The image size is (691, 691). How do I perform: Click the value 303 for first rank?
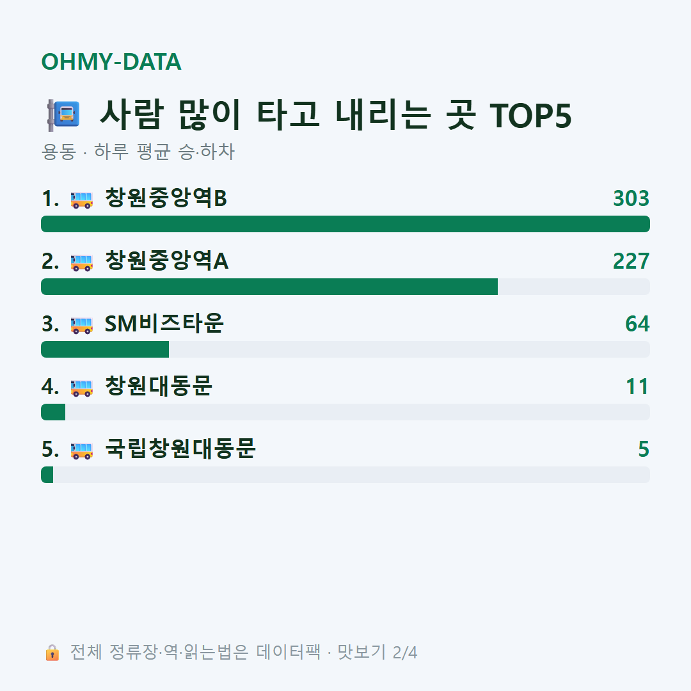point(631,198)
